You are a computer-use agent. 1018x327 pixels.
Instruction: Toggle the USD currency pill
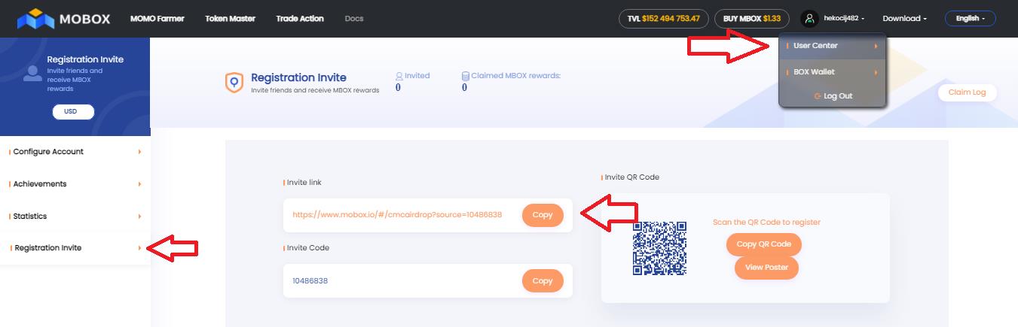click(x=73, y=112)
